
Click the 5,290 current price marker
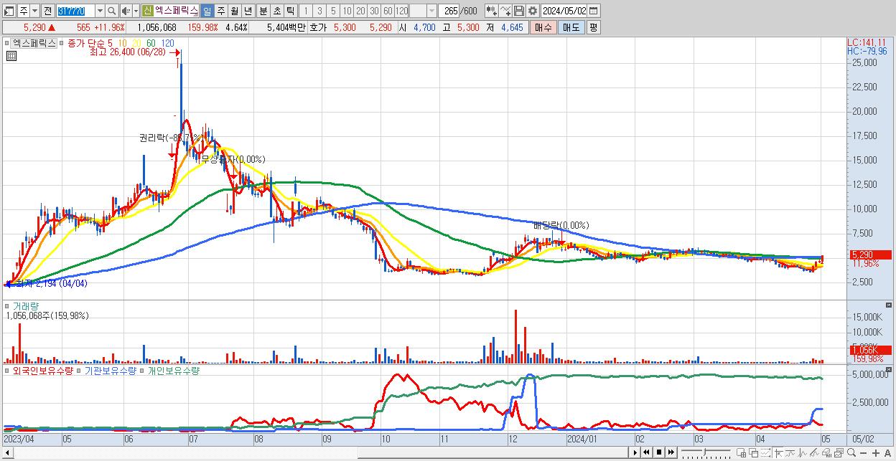coord(869,255)
